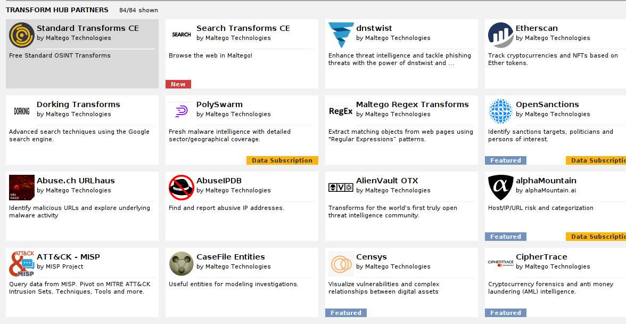Click the Censys title text
This screenshot has width=626, height=324.
[372, 257]
